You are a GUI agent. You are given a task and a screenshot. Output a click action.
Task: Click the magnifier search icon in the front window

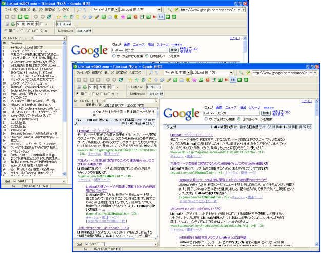tap(151, 73)
